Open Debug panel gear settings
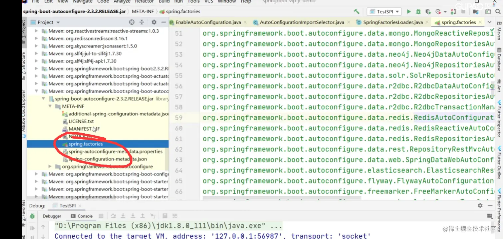Viewport: 503px width, 239px height. 480,205
